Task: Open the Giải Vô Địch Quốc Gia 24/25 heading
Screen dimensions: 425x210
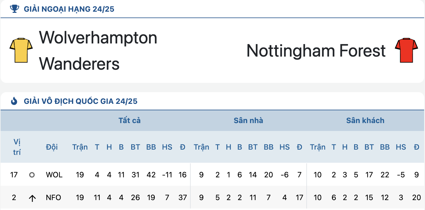Action: pyautogui.click(x=80, y=101)
